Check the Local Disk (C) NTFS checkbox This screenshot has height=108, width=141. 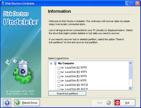pyautogui.click(x=59, y=68)
